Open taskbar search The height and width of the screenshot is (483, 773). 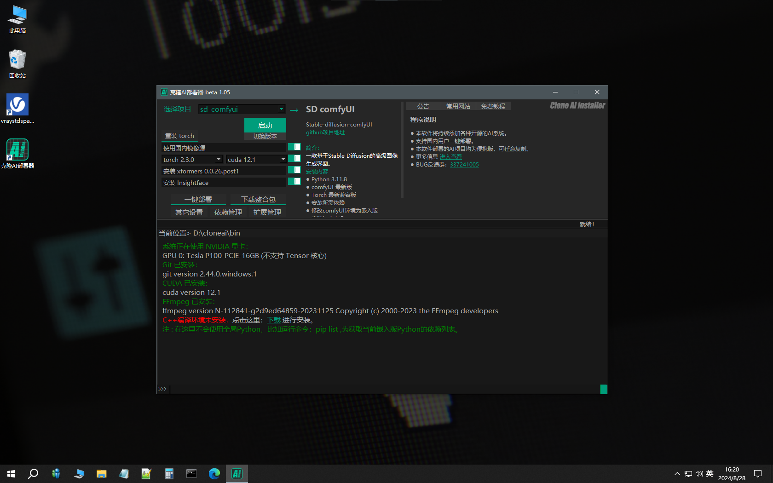pos(33,474)
